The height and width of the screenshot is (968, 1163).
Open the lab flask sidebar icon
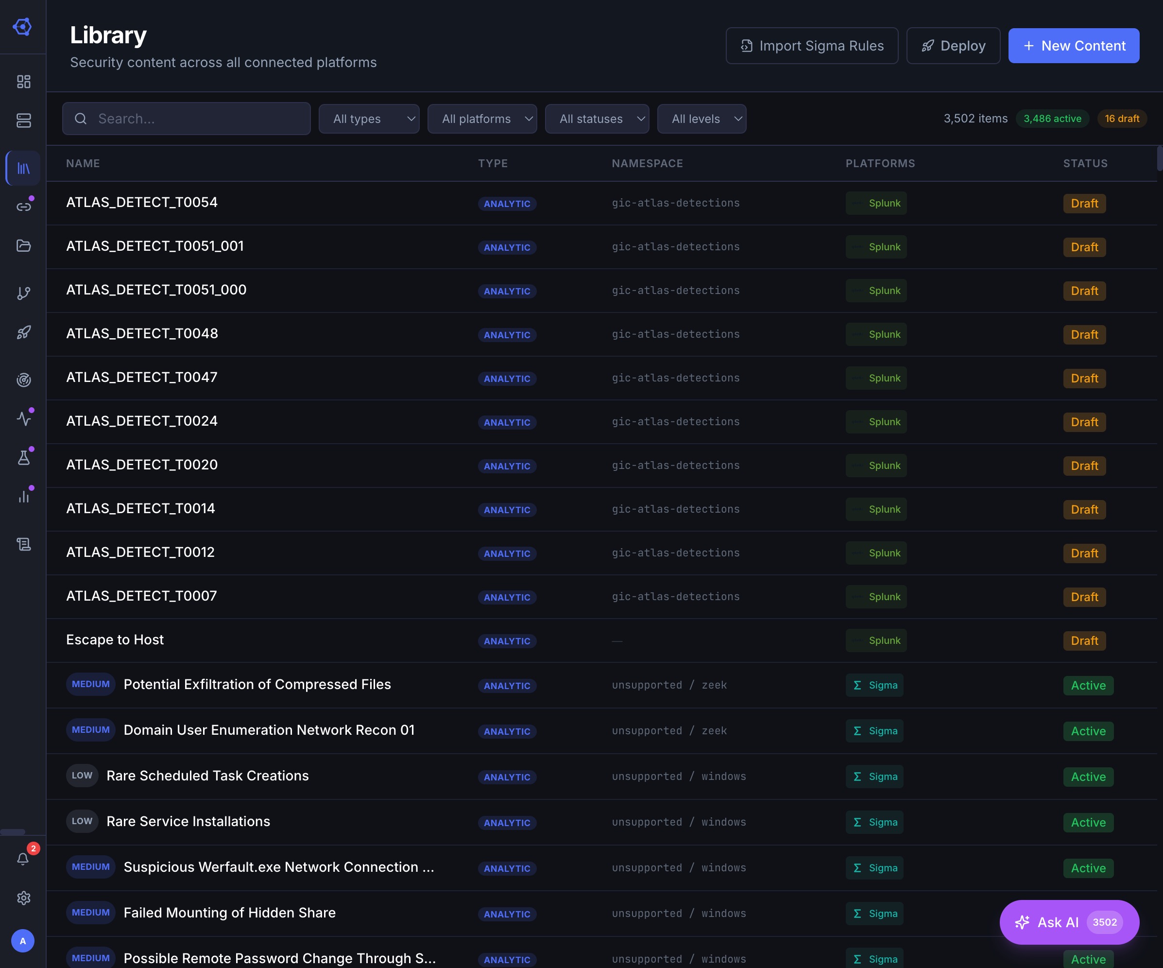[23, 458]
